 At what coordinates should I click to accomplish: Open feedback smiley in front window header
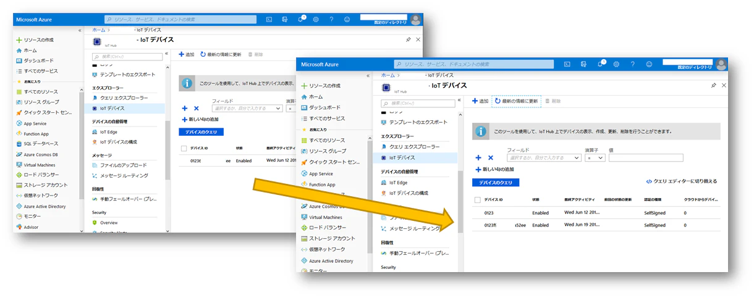pos(649,64)
